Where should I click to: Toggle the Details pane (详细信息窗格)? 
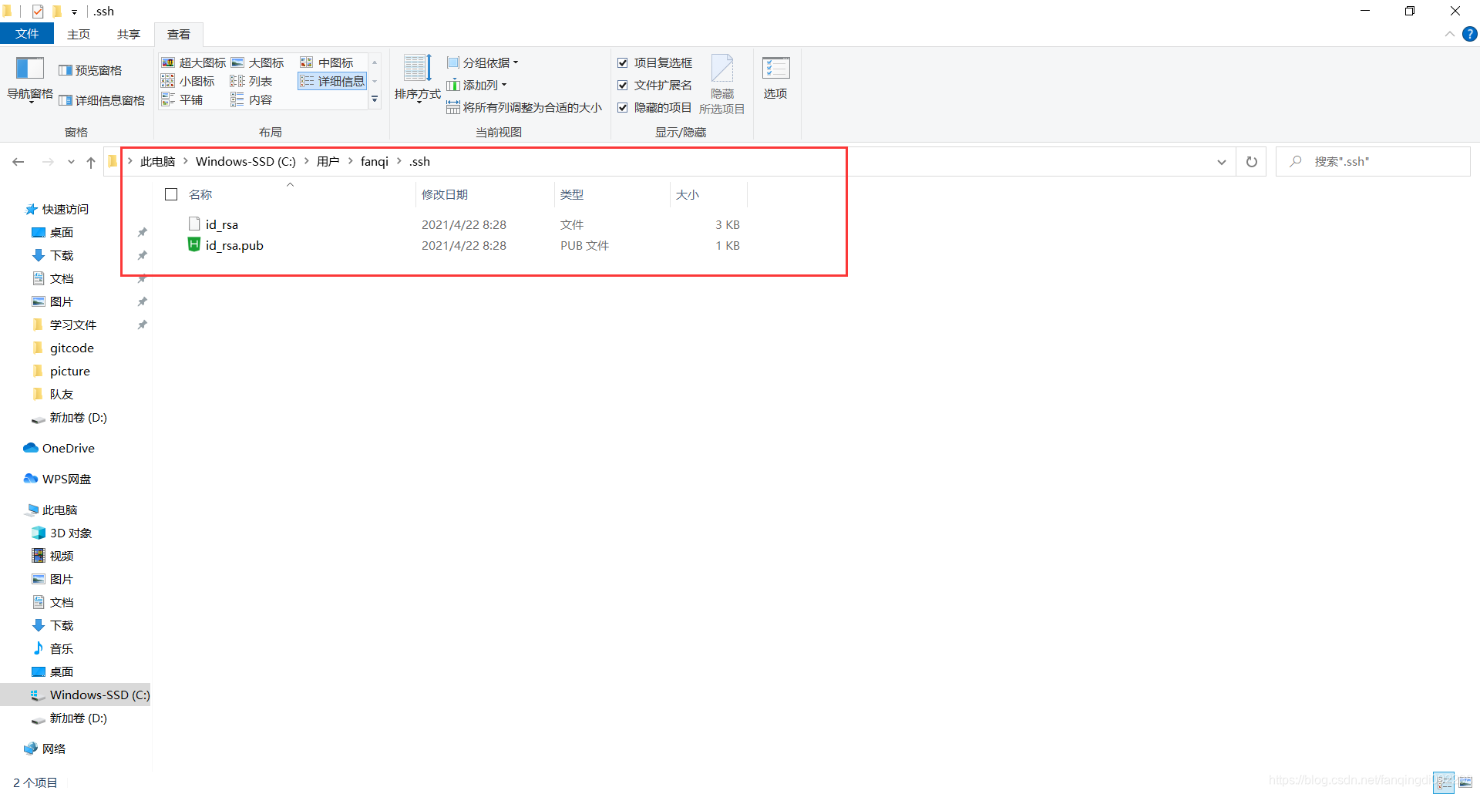(102, 100)
